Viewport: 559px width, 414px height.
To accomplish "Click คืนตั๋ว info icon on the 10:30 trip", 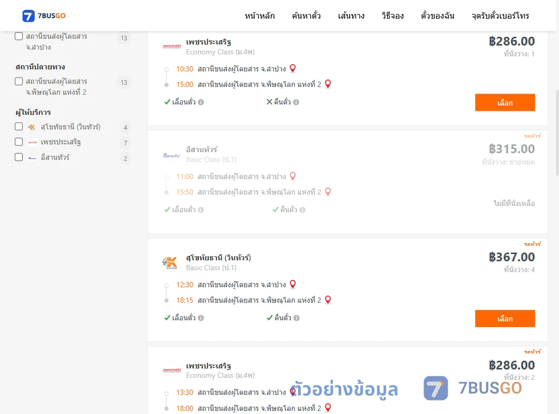I will (x=296, y=102).
